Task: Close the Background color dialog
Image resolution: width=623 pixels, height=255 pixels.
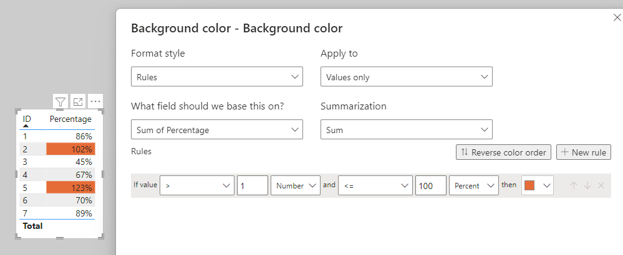Action: coord(617,17)
